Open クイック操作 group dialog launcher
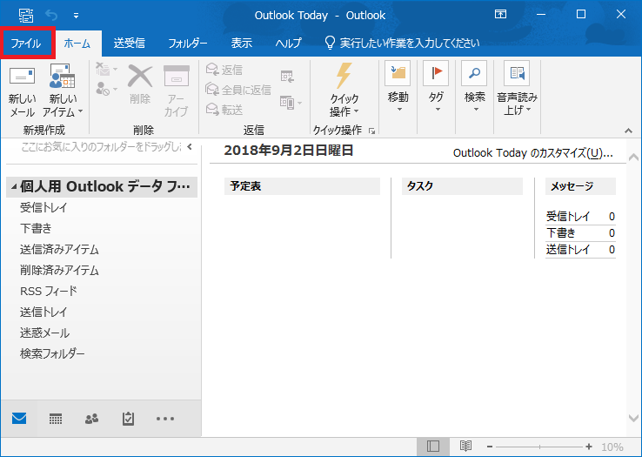The image size is (642, 457). point(371,131)
